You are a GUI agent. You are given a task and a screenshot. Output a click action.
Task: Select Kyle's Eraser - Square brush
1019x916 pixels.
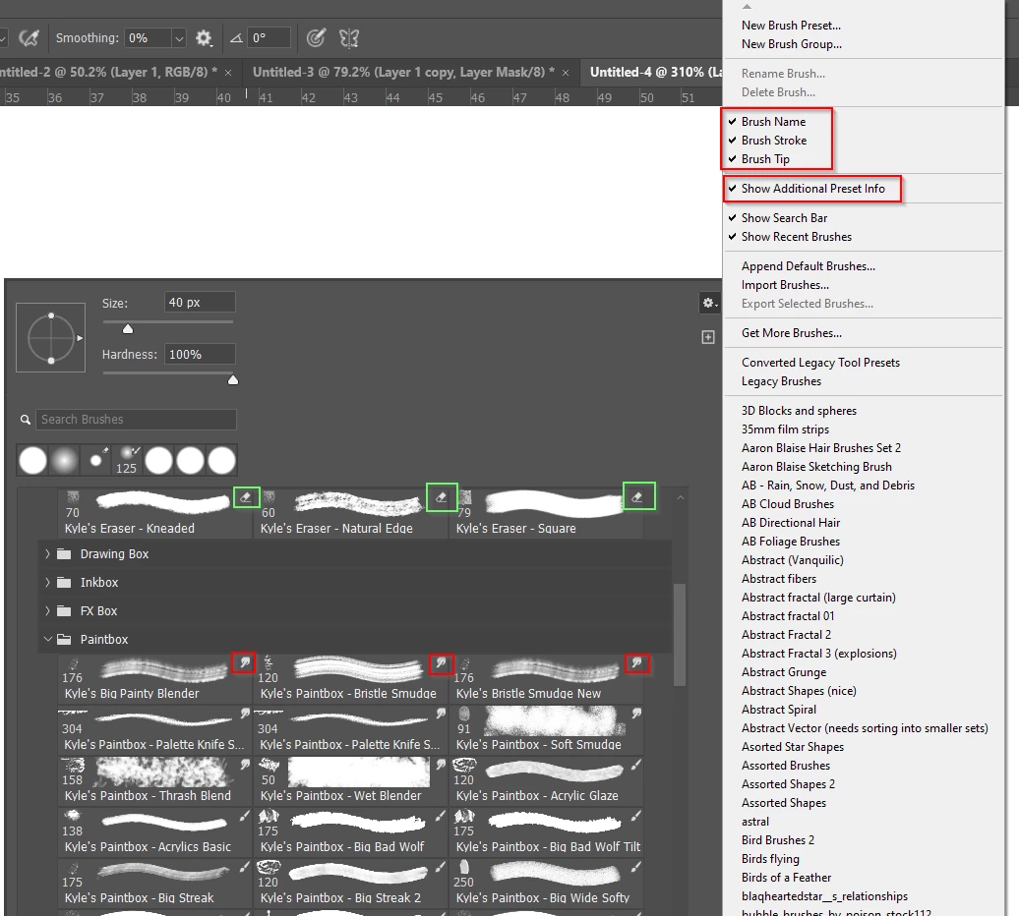546,513
